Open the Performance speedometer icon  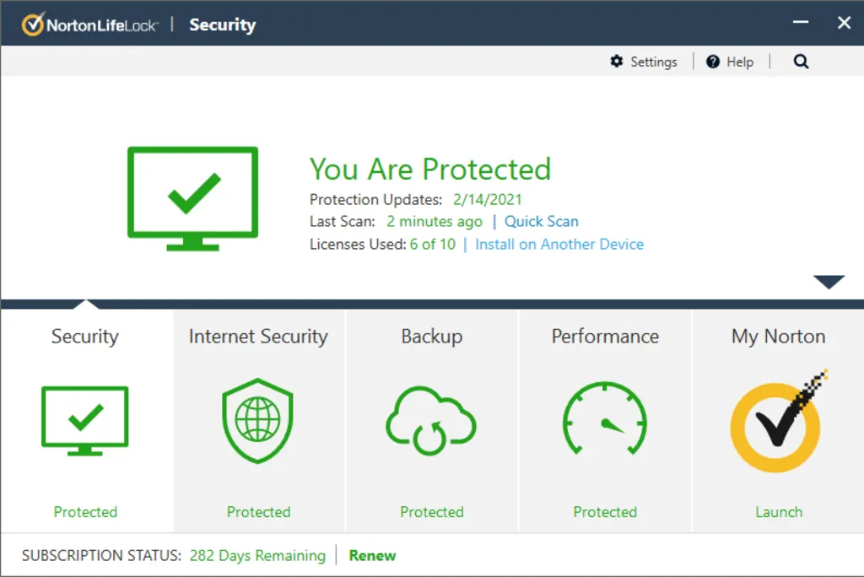click(x=604, y=421)
